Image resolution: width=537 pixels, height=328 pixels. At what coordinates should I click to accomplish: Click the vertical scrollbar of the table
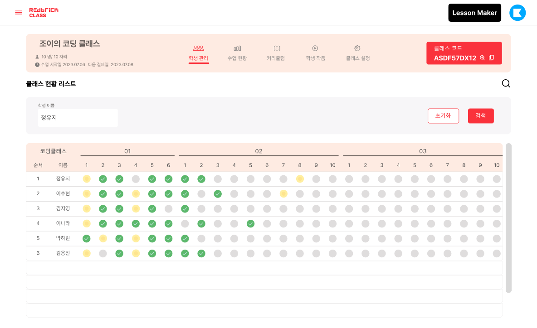pos(508,218)
